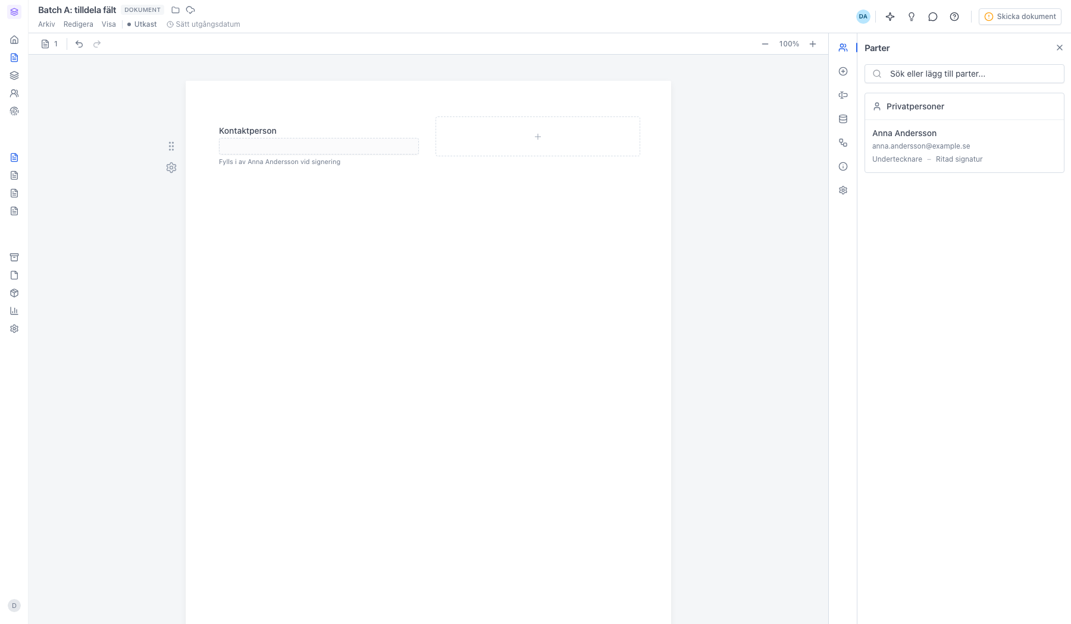Open the gear settings icon in the right rail

tap(843, 190)
